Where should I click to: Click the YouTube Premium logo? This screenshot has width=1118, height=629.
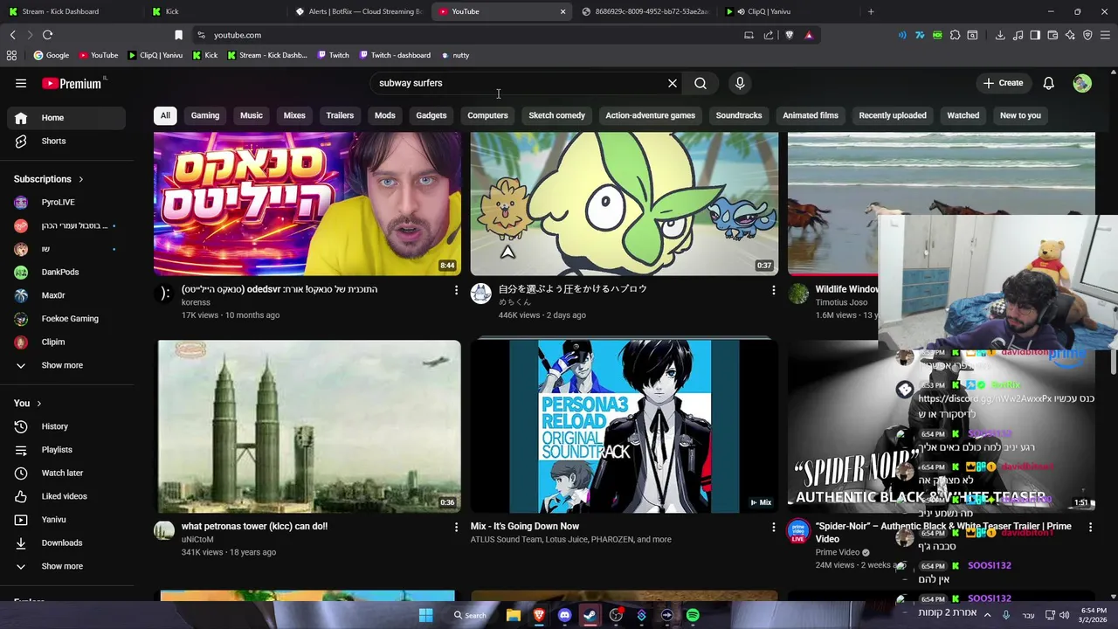72,83
